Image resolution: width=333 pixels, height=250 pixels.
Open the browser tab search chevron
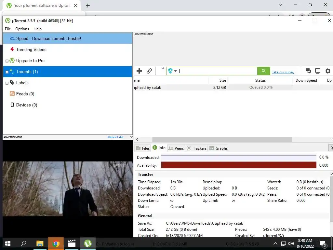tap(281, 5)
